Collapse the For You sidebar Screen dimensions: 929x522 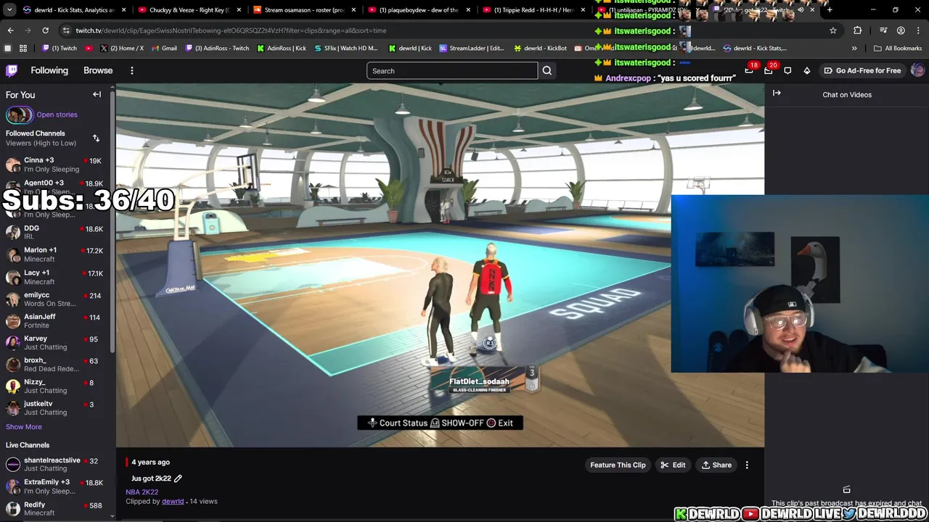pyautogui.click(x=97, y=94)
